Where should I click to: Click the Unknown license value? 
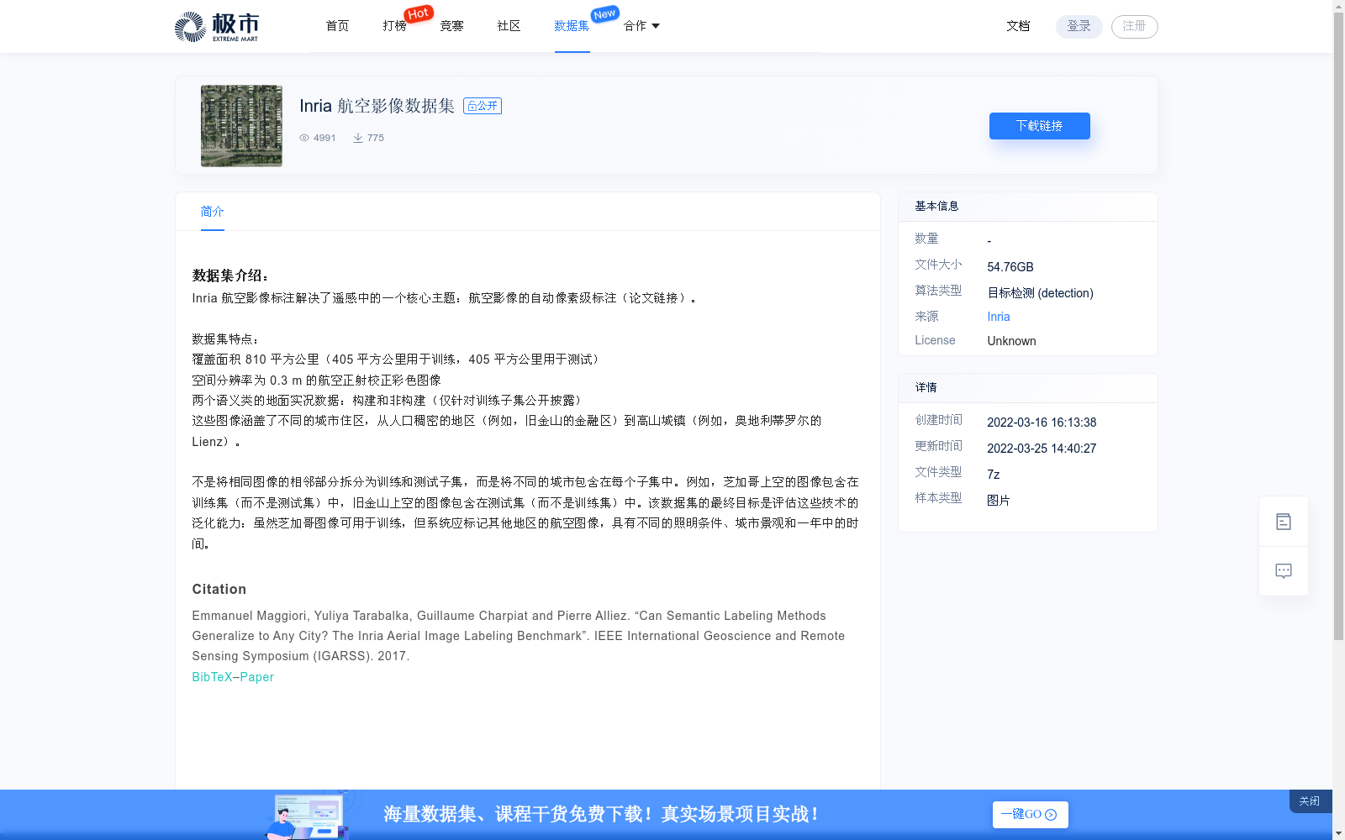pyautogui.click(x=1011, y=341)
